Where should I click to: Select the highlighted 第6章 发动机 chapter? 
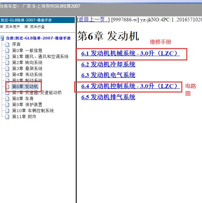(x=25, y=86)
